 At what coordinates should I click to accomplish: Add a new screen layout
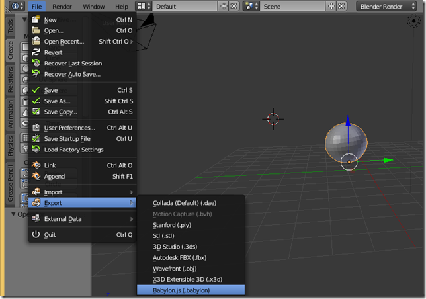coord(224,6)
